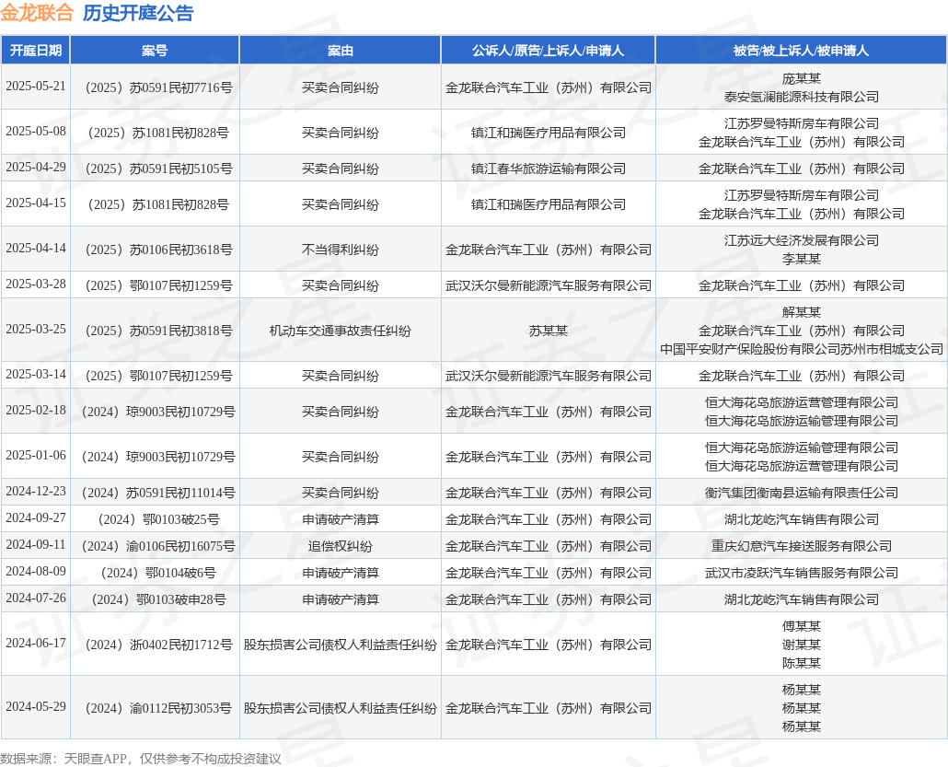Screen dimensions: 948x767
Task: Click case cause 不当得利纠纷
Action: coord(341,250)
